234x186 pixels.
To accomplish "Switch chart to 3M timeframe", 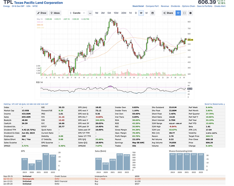I will pos(103,13).
